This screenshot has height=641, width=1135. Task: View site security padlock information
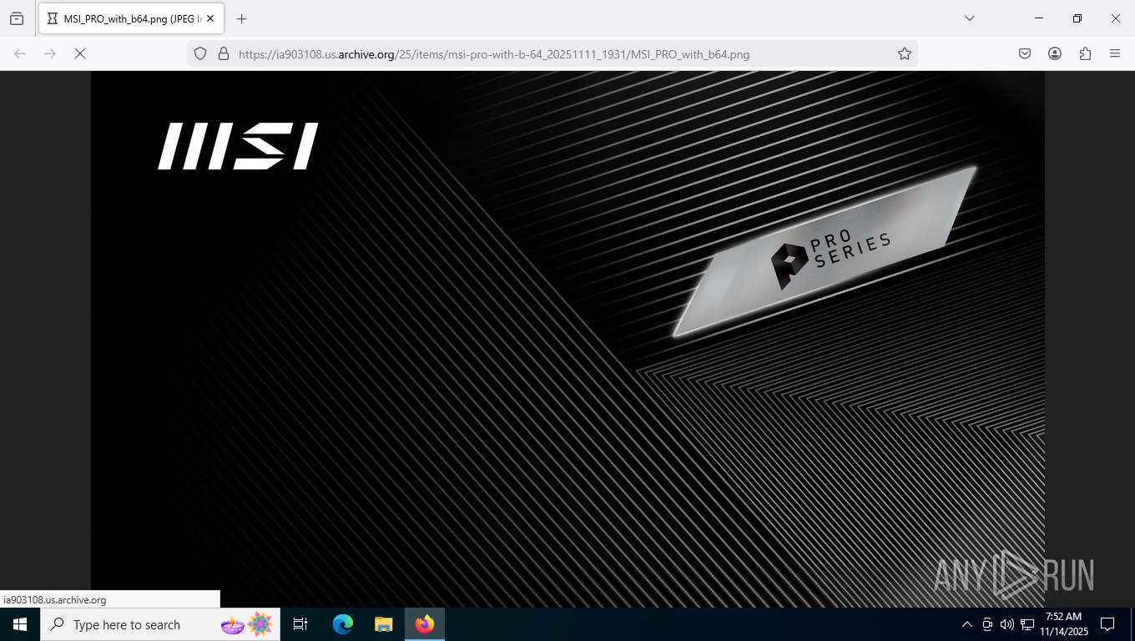[x=224, y=53]
